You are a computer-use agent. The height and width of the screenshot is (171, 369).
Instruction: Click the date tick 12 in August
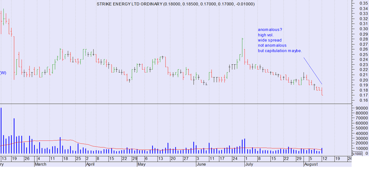coord(325,158)
